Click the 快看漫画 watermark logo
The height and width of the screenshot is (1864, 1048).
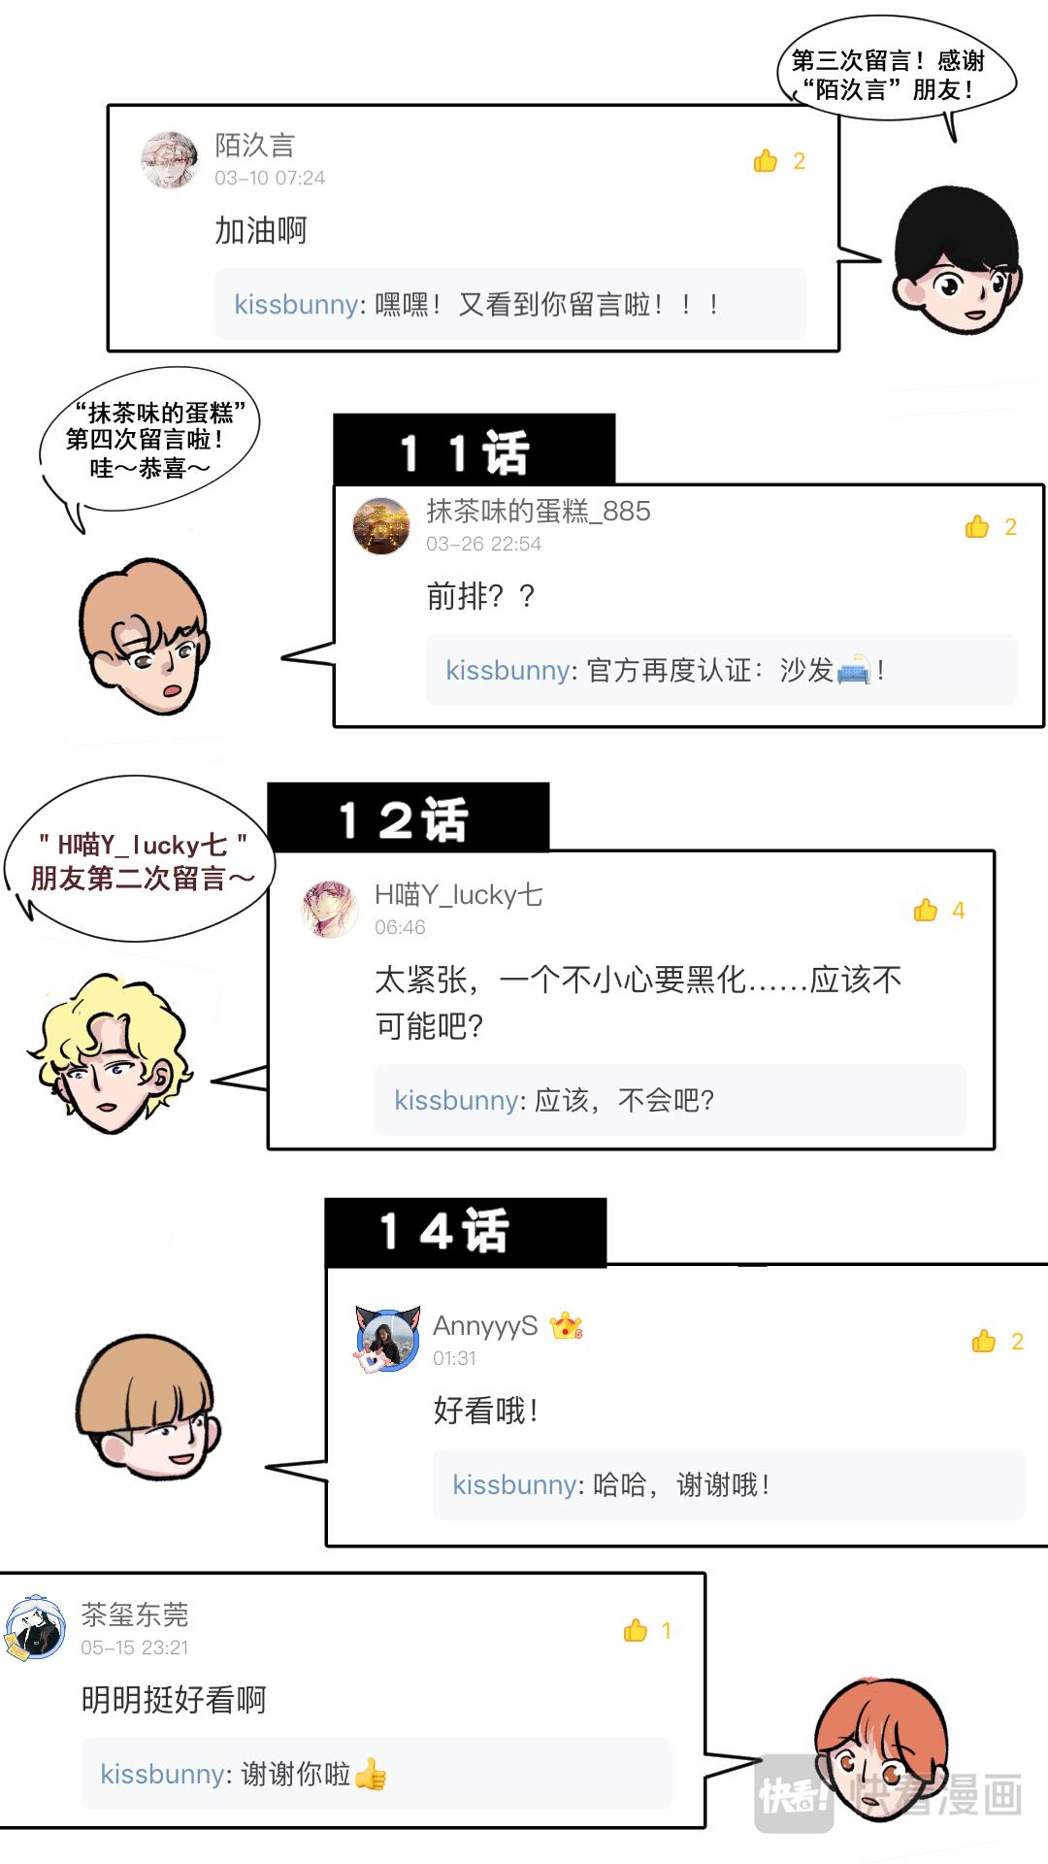pos(890,1794)
